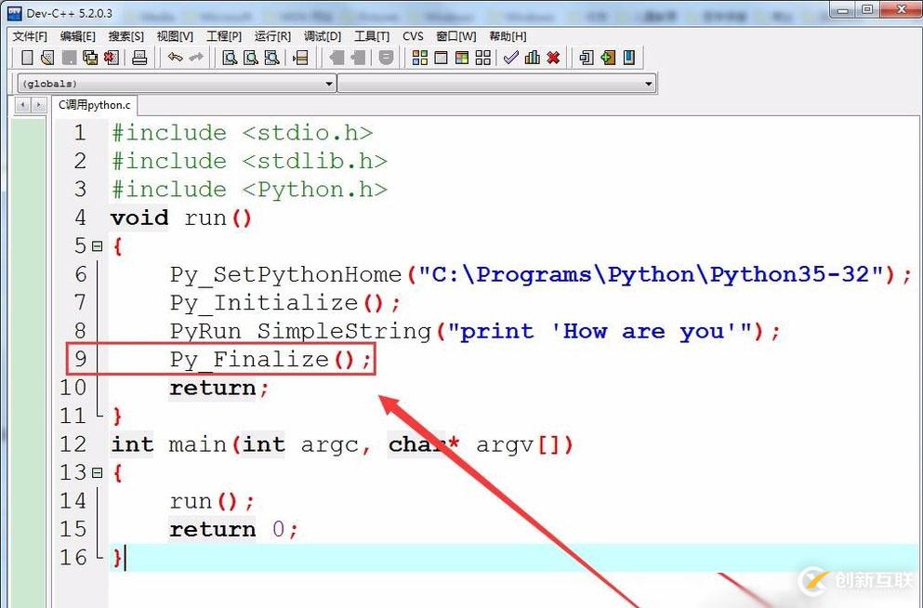The width and height of the screenshot is (923, 608).
Task: Select the C调用python.c file tab
Action: 94,105
